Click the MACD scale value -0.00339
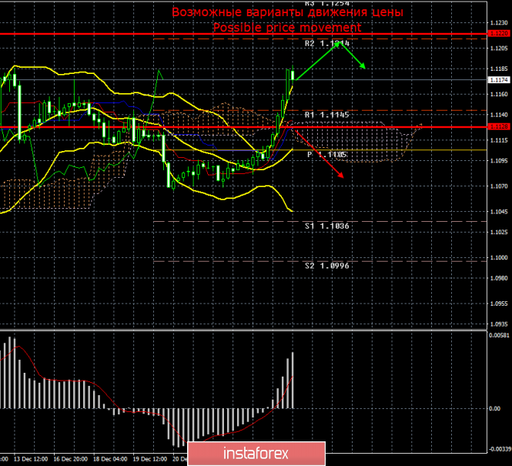The image size is (512, 466). (499, 449)
